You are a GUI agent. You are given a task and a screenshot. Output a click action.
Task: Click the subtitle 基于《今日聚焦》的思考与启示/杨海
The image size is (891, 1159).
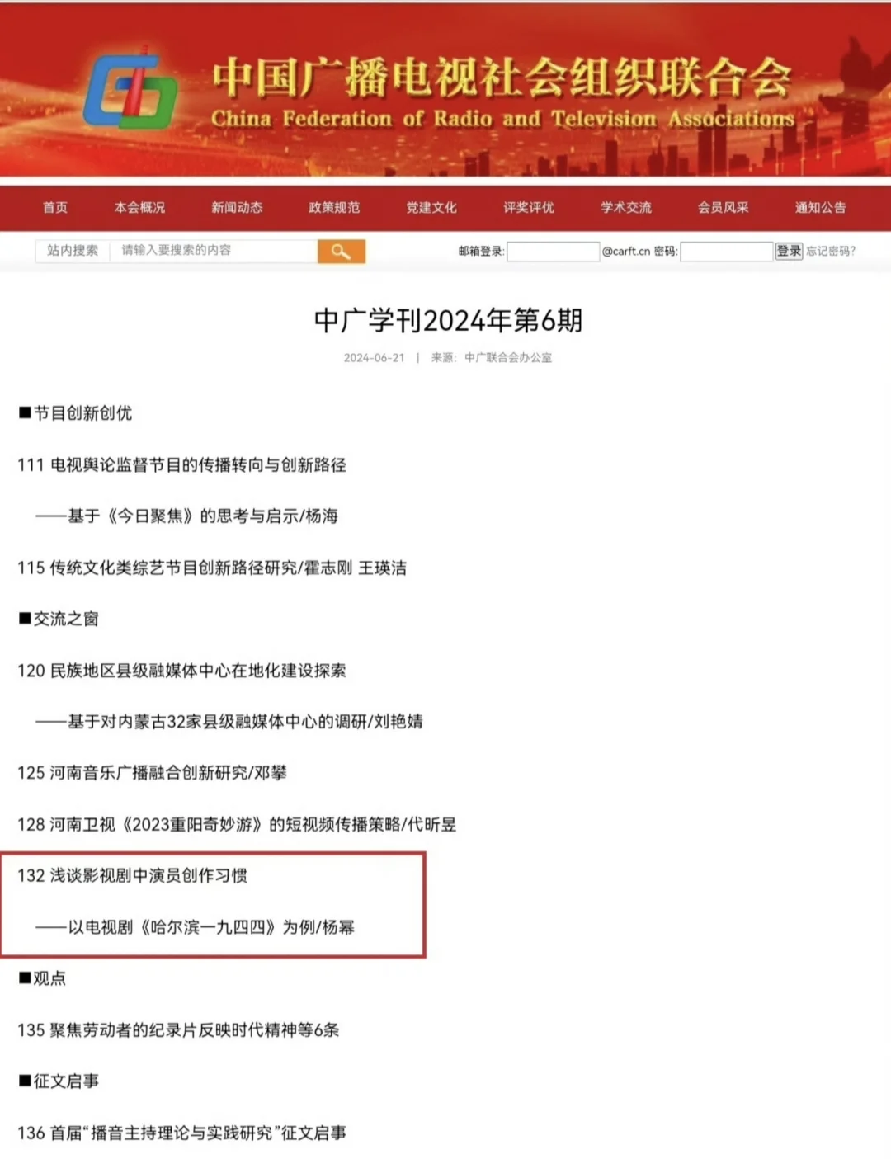tap(186, 516)
